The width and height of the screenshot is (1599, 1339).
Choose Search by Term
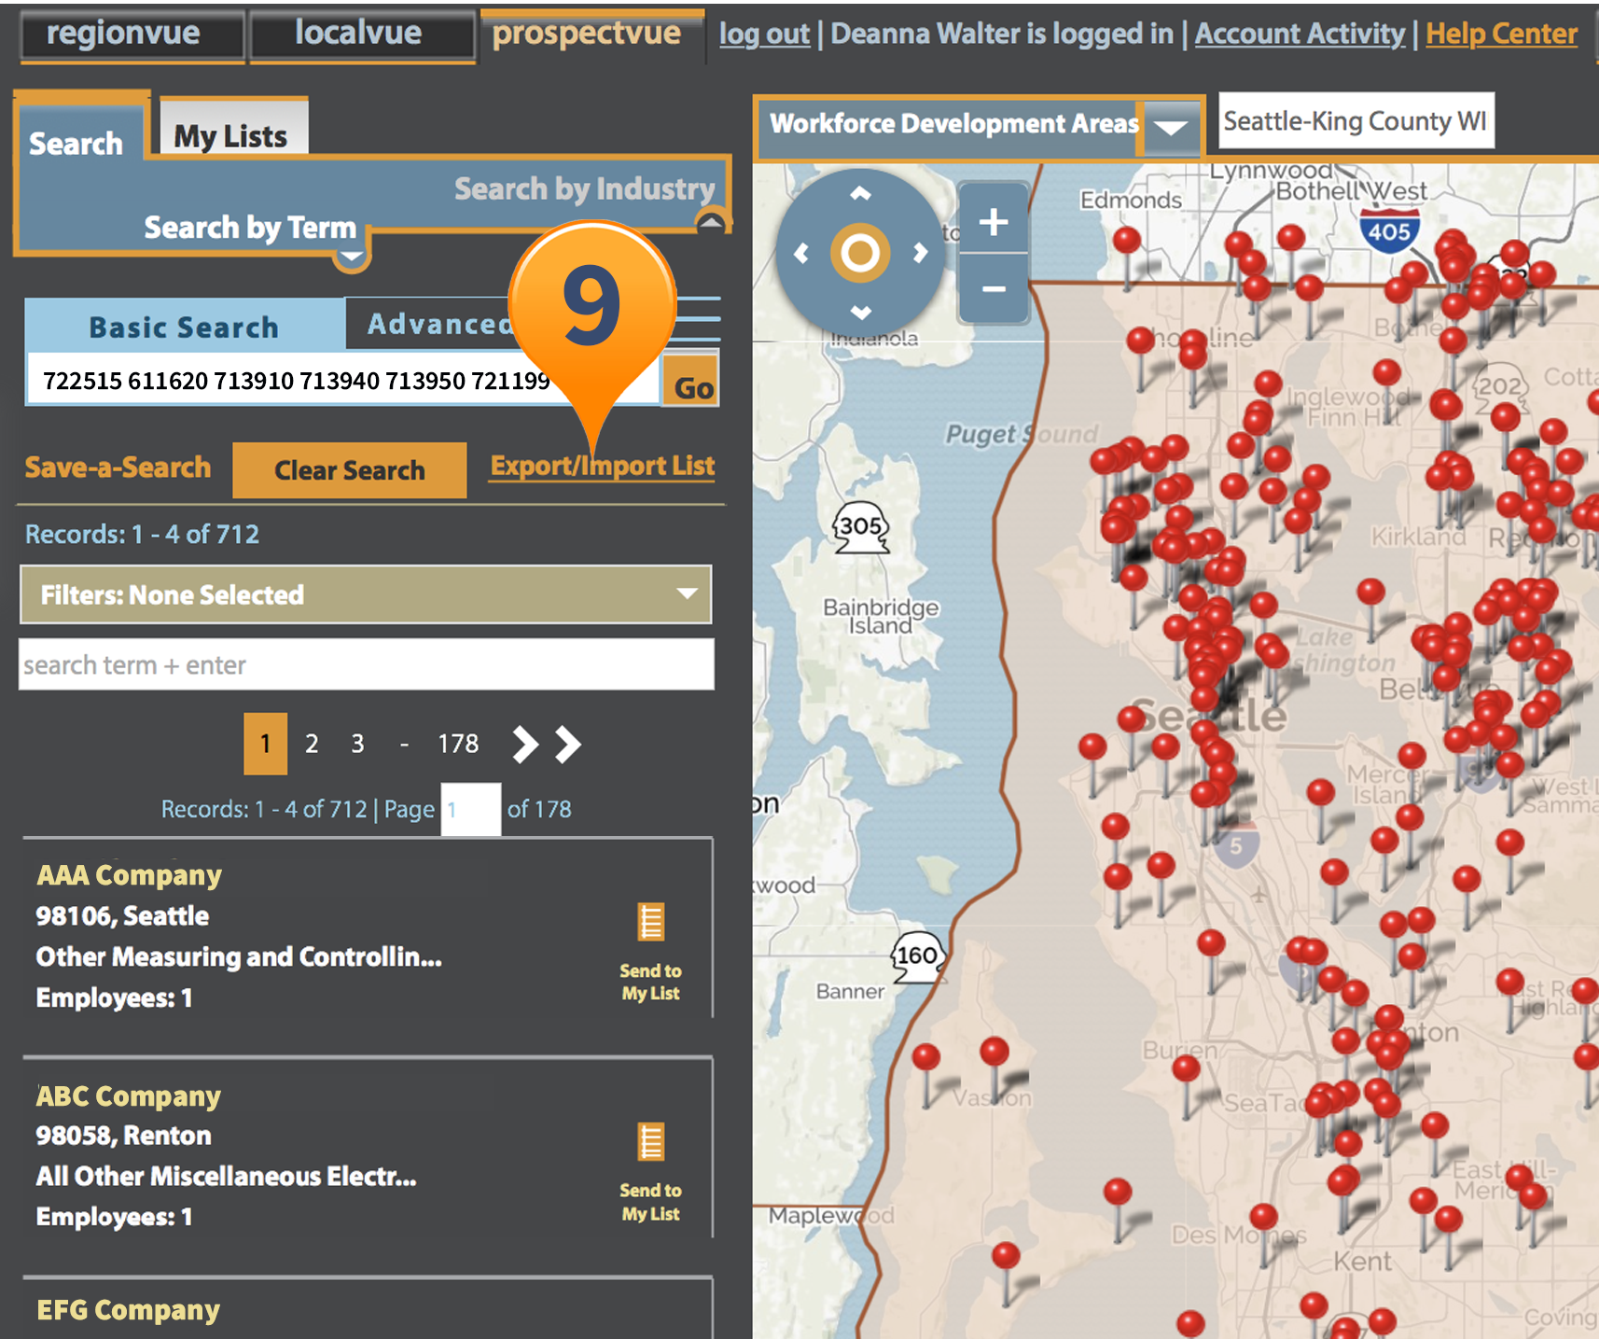click(x=250, y=227)
